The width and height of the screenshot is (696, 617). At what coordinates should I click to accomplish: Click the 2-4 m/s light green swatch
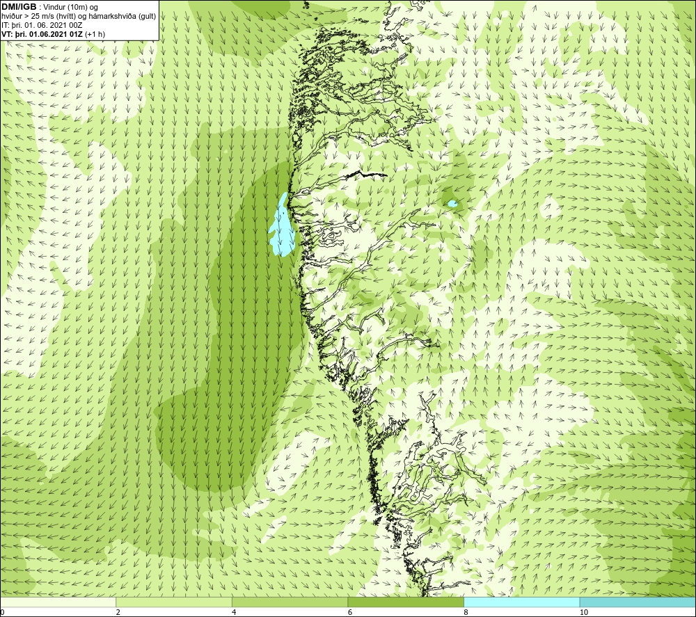[174, 602]
